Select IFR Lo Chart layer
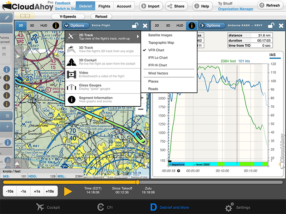The height and width of the screenshot is (214, 286). tap(158, 58)
